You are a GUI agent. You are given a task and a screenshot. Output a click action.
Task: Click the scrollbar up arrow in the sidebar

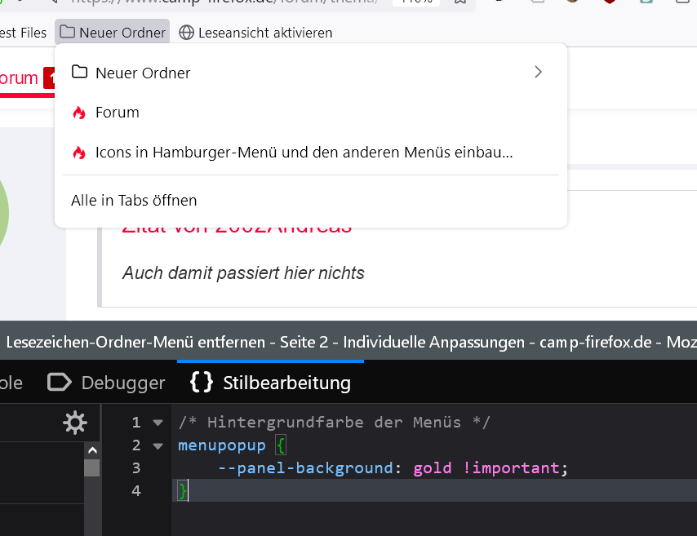[x=92, y=450]
